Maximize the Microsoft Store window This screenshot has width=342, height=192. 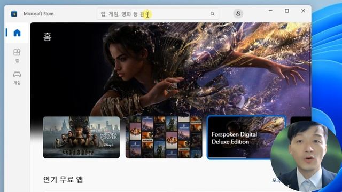(x=287, y=11)
